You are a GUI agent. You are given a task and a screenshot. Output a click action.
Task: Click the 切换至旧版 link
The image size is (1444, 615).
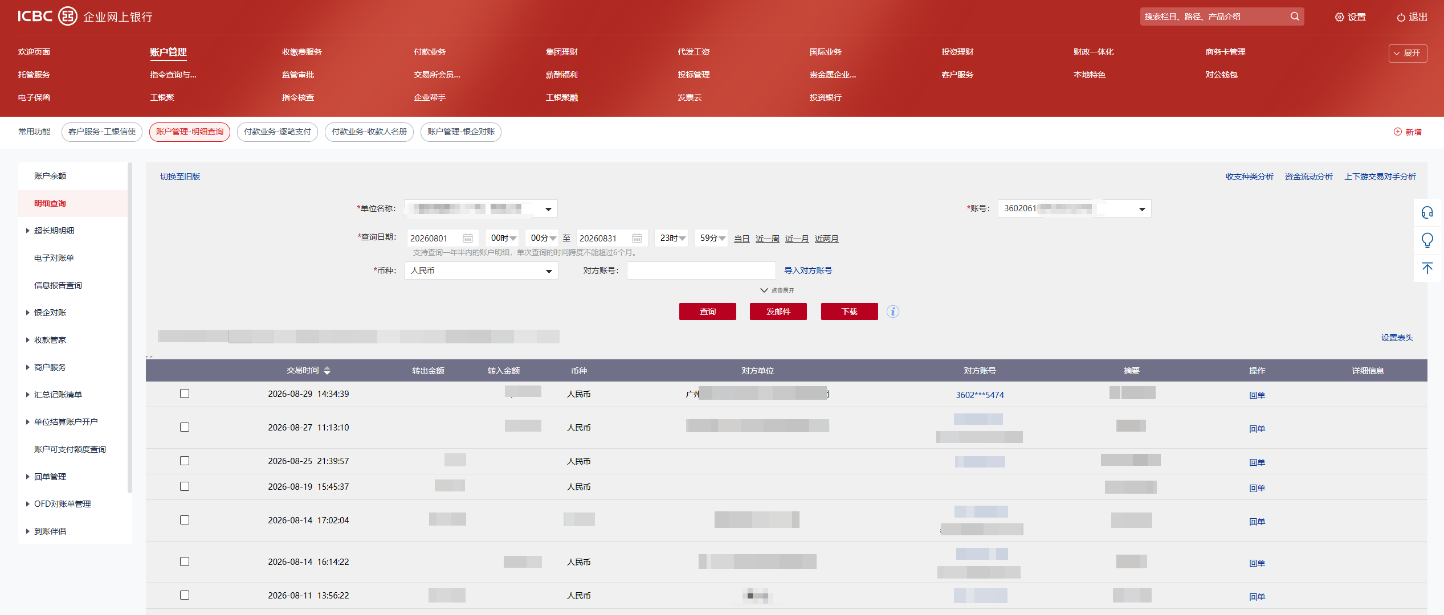(x=180, y=177)
